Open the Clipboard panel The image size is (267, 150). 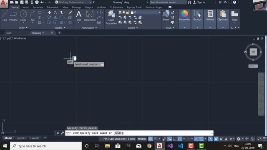pos(223,16)
